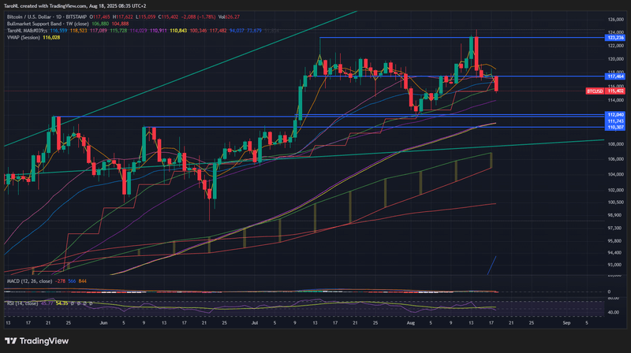Select the 'Bitcoin / U.S. Dollar · 1D · BITSTAMP' title
Image resolution: width=631 pixels, height=353 pixels.
coord(47,17)
